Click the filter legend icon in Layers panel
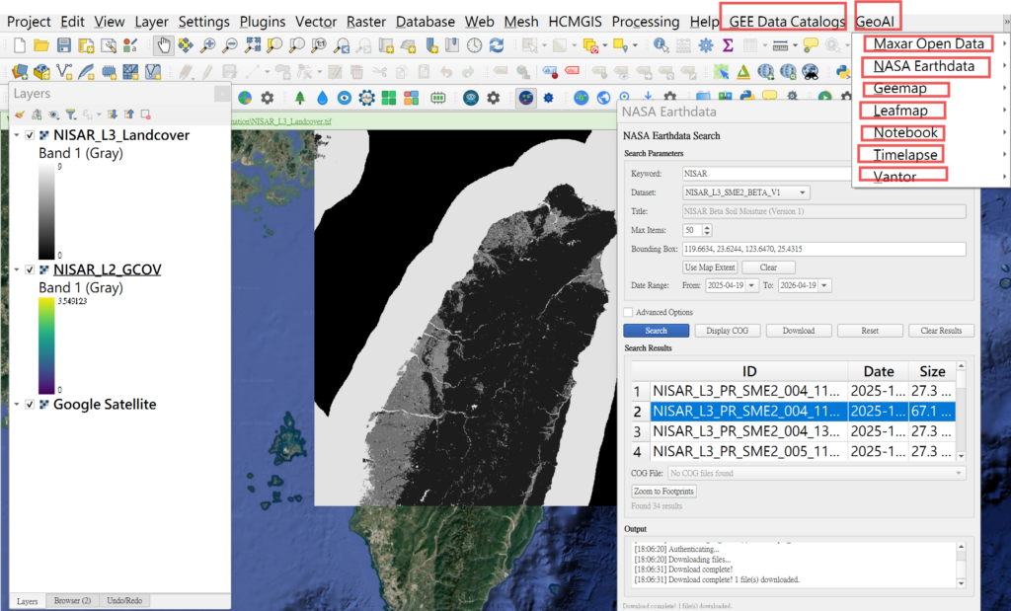 tap(70, 115)
